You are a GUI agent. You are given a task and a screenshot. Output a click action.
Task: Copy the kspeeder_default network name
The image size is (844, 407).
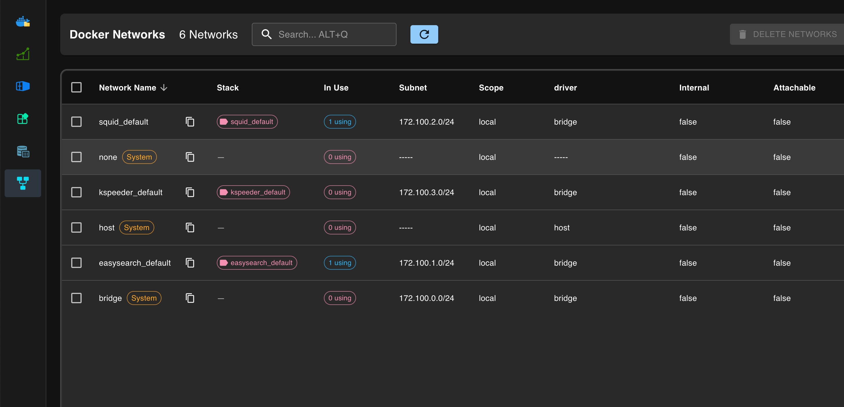(x=190, y=193)
